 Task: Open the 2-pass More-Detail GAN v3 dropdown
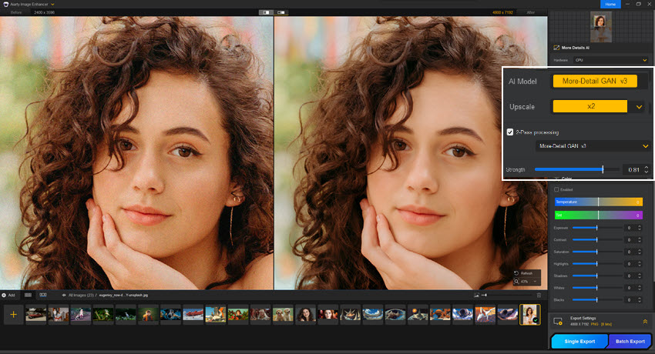pyautogui.click(x=645, y=145)
